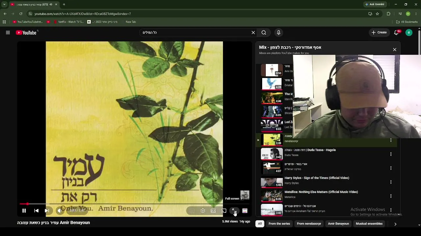
Task: Open the YouTubeYouTubehtt bookmark
Action: tap(28, 22)
